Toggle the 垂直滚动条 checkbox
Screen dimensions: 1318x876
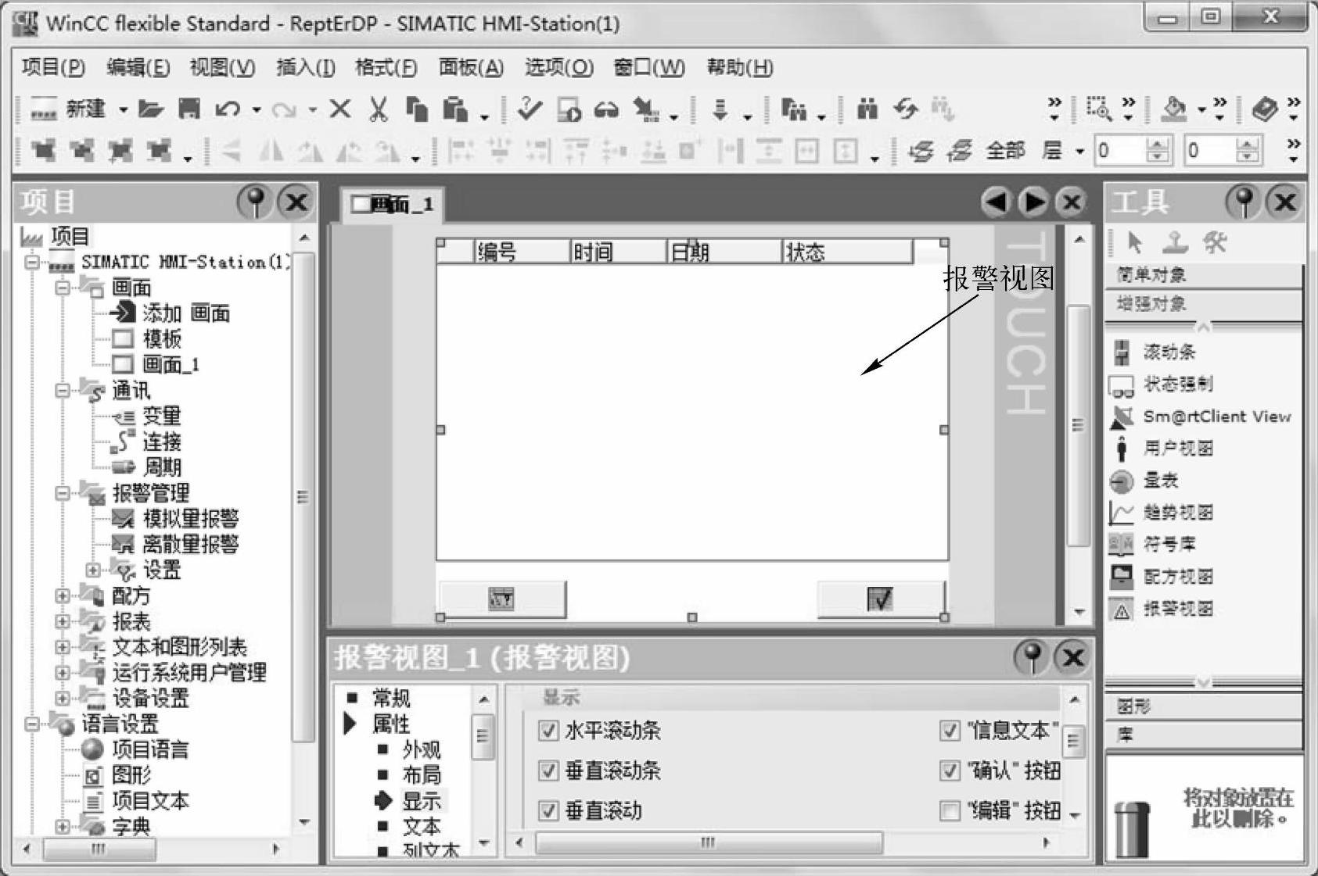coord(548,771)
